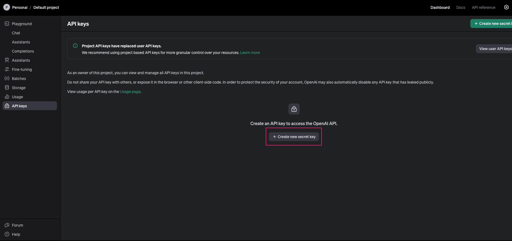Viewport: 512px width, 241px height.
Task: Open the settings gear icon
Action: tap(506, 7)
